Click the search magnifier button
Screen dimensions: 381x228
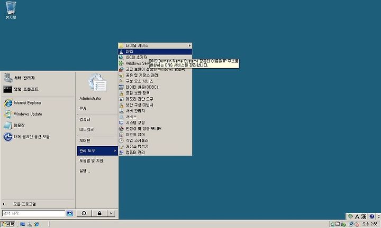[70, 213]
